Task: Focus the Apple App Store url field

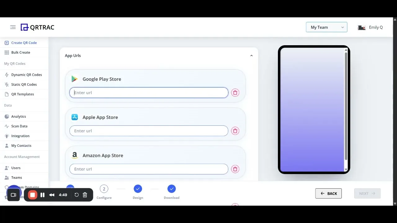Action: click(x=149, y=131)
